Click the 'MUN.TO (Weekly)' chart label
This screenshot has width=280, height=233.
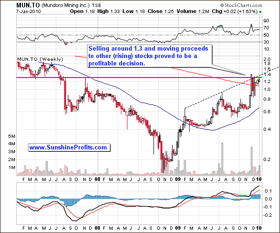coord(40,59)
